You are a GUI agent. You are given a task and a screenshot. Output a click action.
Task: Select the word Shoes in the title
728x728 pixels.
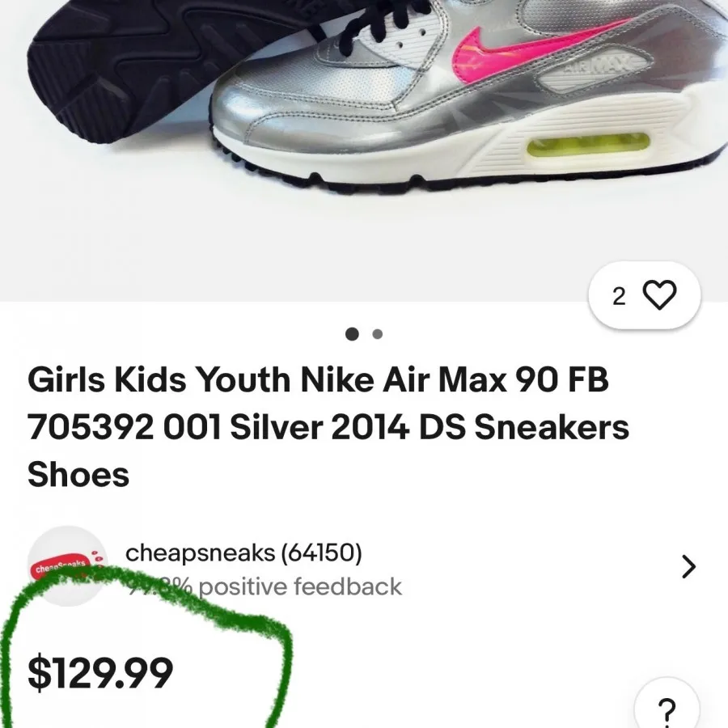78,475
